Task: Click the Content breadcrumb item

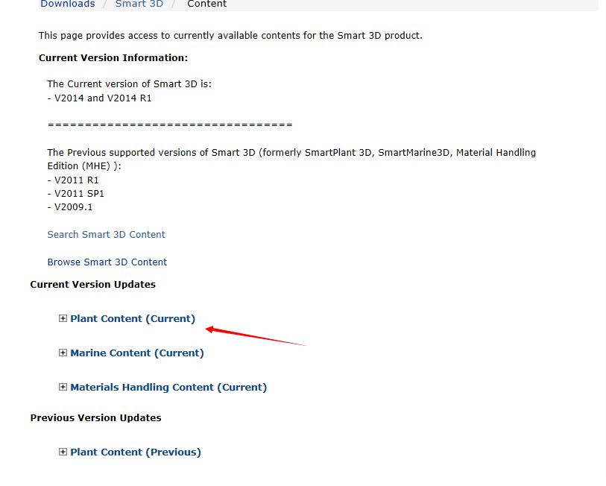Action: (x=206, y=4)
